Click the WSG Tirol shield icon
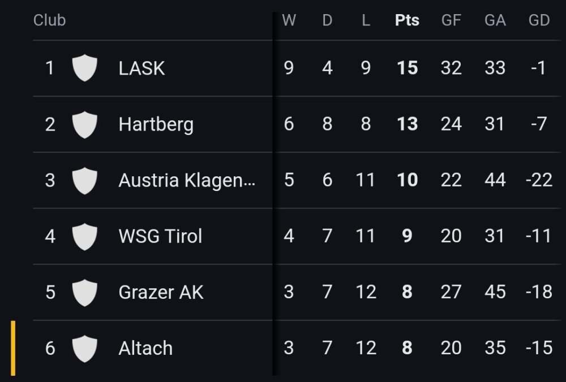The height and width of the screenshot is (382, 566). pos(85,236)
